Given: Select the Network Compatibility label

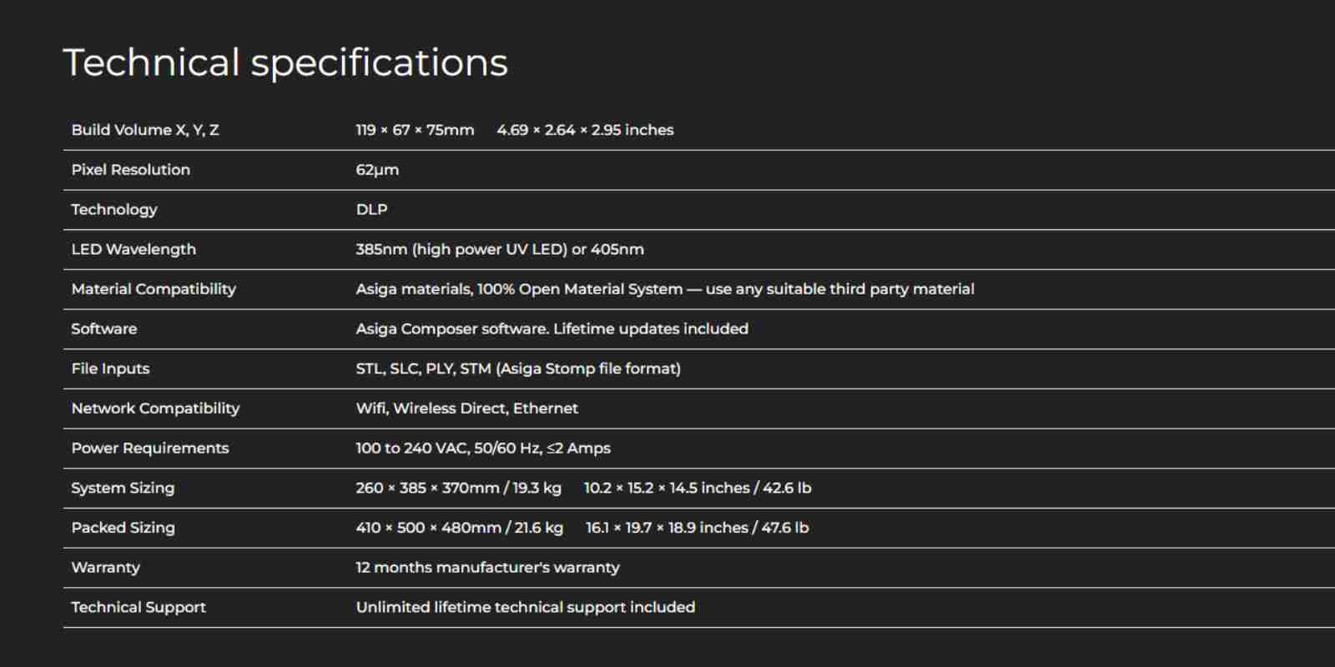Looking at the screenshot, I should tap(155, 409).
